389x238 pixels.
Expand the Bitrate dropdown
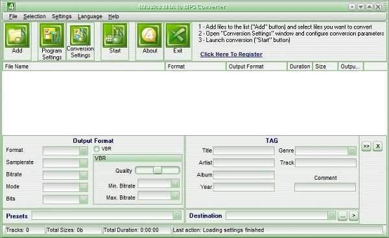84,175
